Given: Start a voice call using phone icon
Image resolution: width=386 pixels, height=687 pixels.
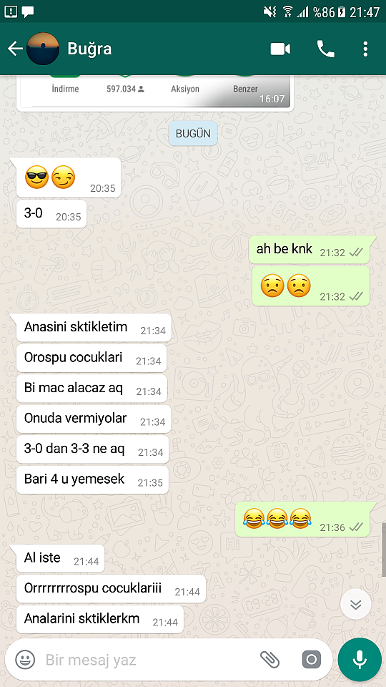Looking at the screenshot, I should tap(326, 49).
